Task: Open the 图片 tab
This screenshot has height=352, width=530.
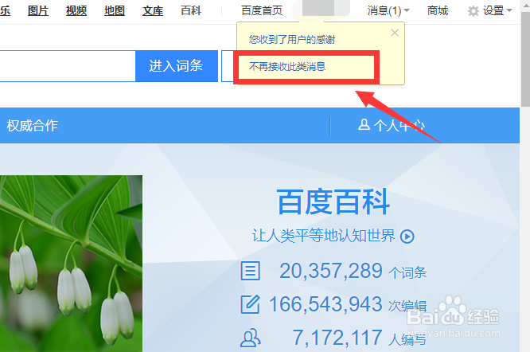Action: (38, 11)
